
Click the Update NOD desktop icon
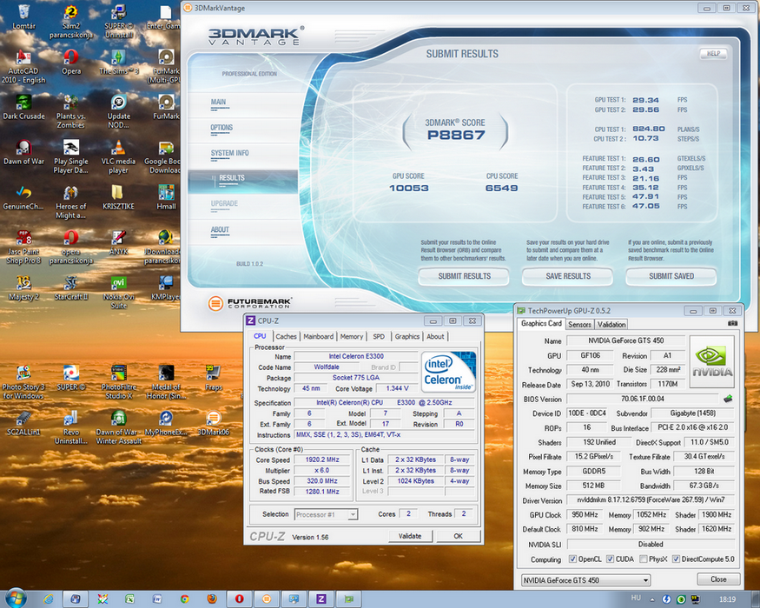[x=118, y=111]
